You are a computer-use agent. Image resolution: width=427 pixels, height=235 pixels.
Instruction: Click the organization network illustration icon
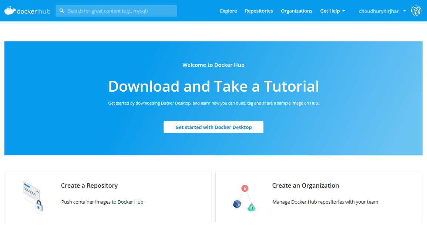[244, 198]
